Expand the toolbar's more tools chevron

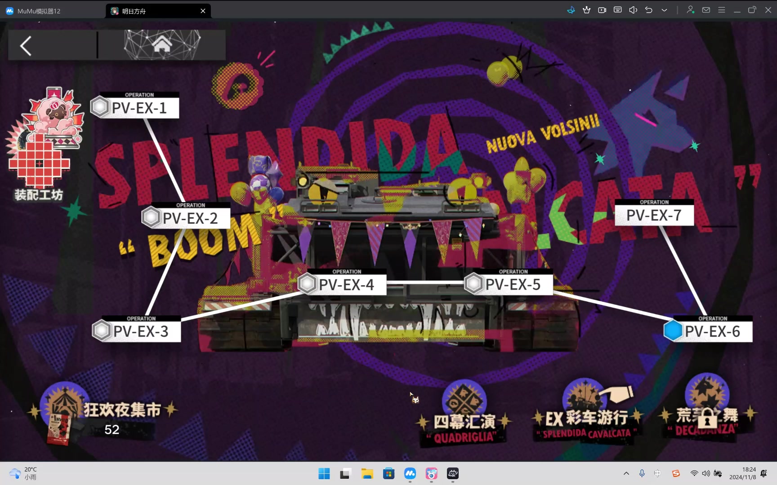tap(664, 10)
